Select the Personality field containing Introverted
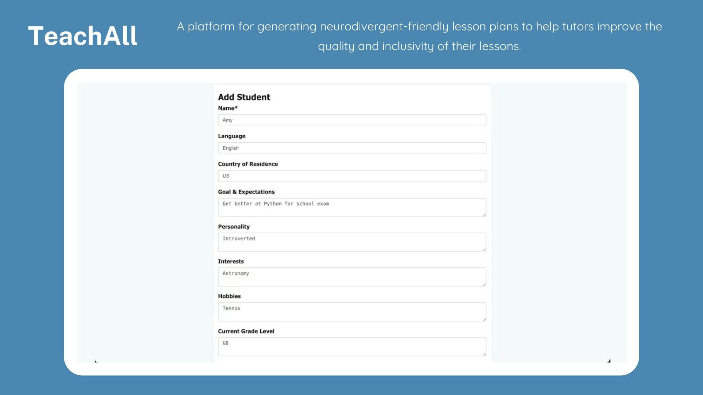Viewport: 703px width, 395px height. 351,241
